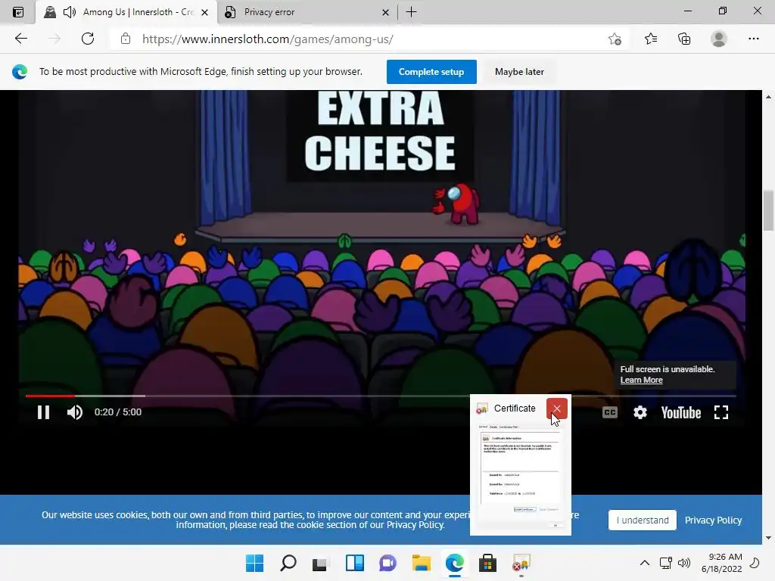Open Windows taskbar Search
Image resolution: width=775 pixels, height=581 pixels.
pos(288,563)
